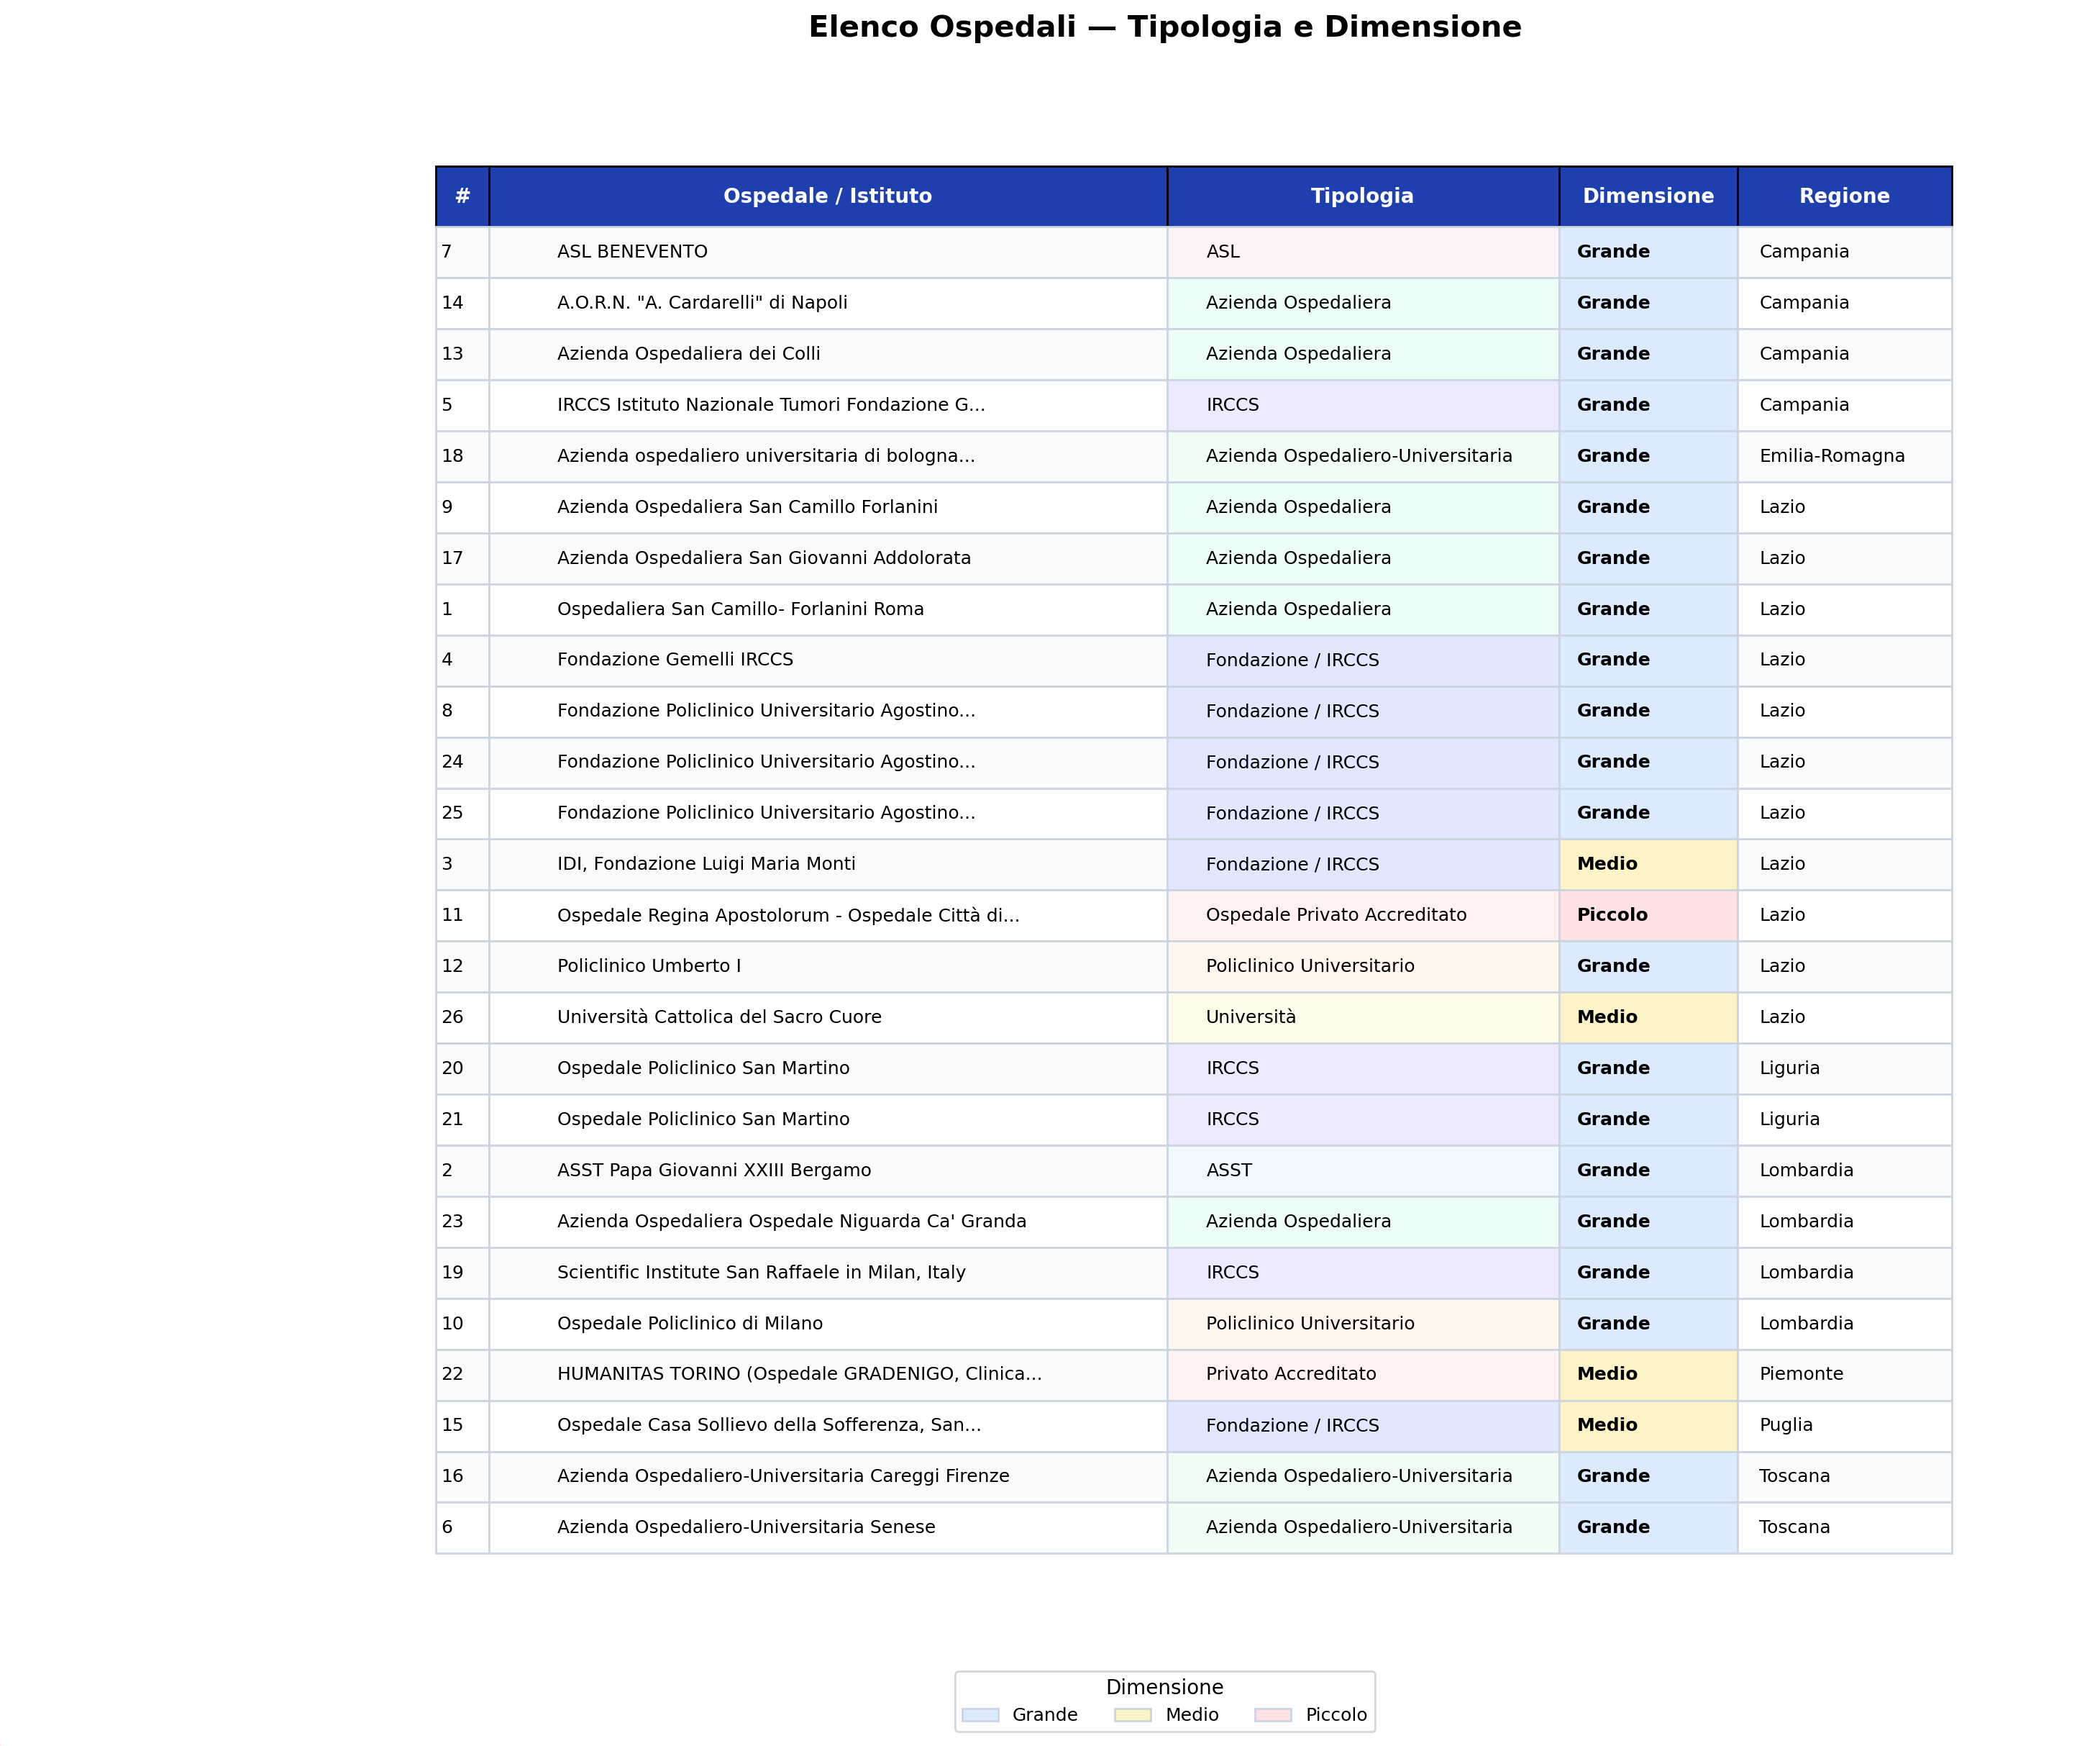Click the title "Elenco Ospedali — Tipologia e Dimensione"
This screenshot has height=1746, width=2100.
[1165, 27]
